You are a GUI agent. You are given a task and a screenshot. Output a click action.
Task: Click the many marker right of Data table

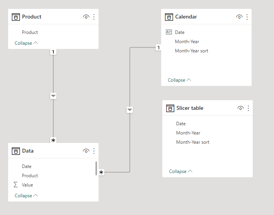pos(101,172)
